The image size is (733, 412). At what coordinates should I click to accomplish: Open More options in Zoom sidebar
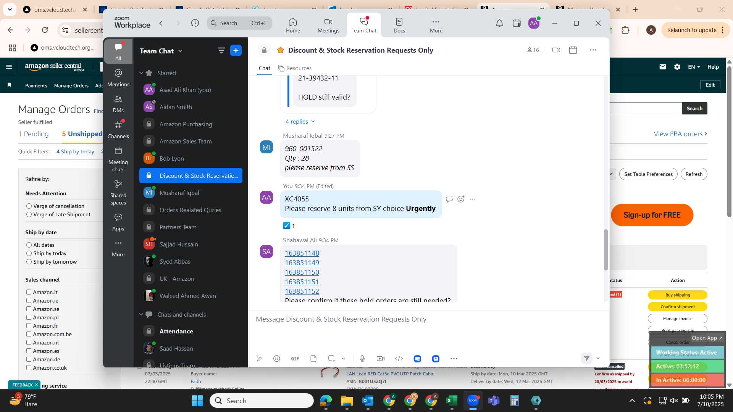point(118,248)
